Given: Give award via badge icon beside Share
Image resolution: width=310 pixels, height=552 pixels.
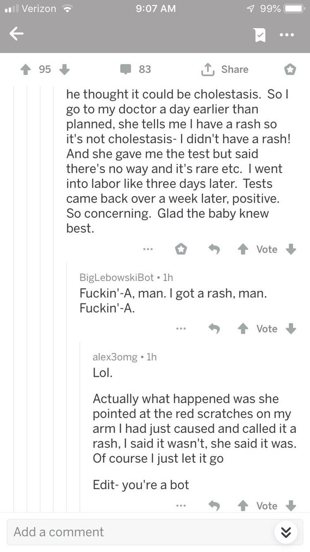Looking at the screenshot, I should pos(290,70).
